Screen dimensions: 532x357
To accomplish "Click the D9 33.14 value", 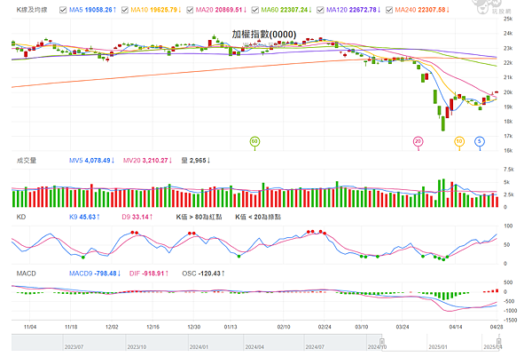I will pos(137,217).
